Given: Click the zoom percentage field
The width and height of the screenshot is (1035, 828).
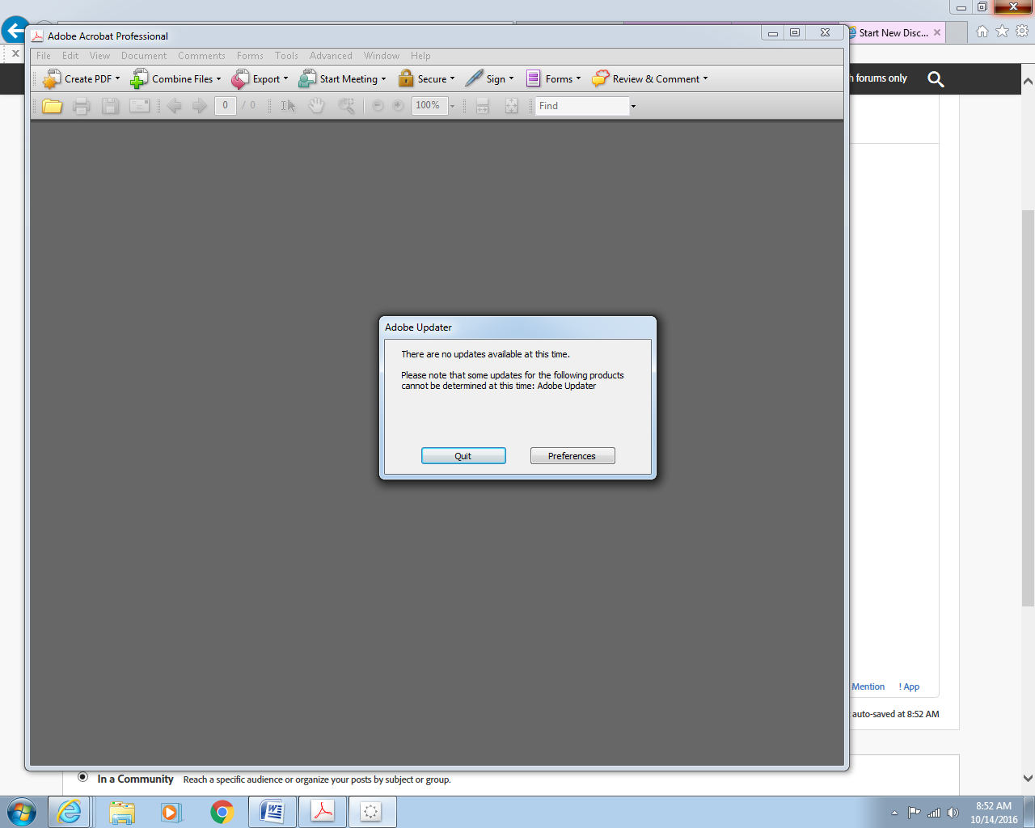Looking at the screenshot, I should click(x=429, y=105).
